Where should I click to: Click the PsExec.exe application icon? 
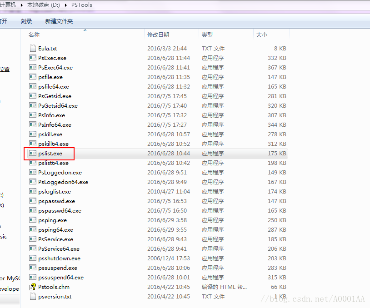pos(33,58)
